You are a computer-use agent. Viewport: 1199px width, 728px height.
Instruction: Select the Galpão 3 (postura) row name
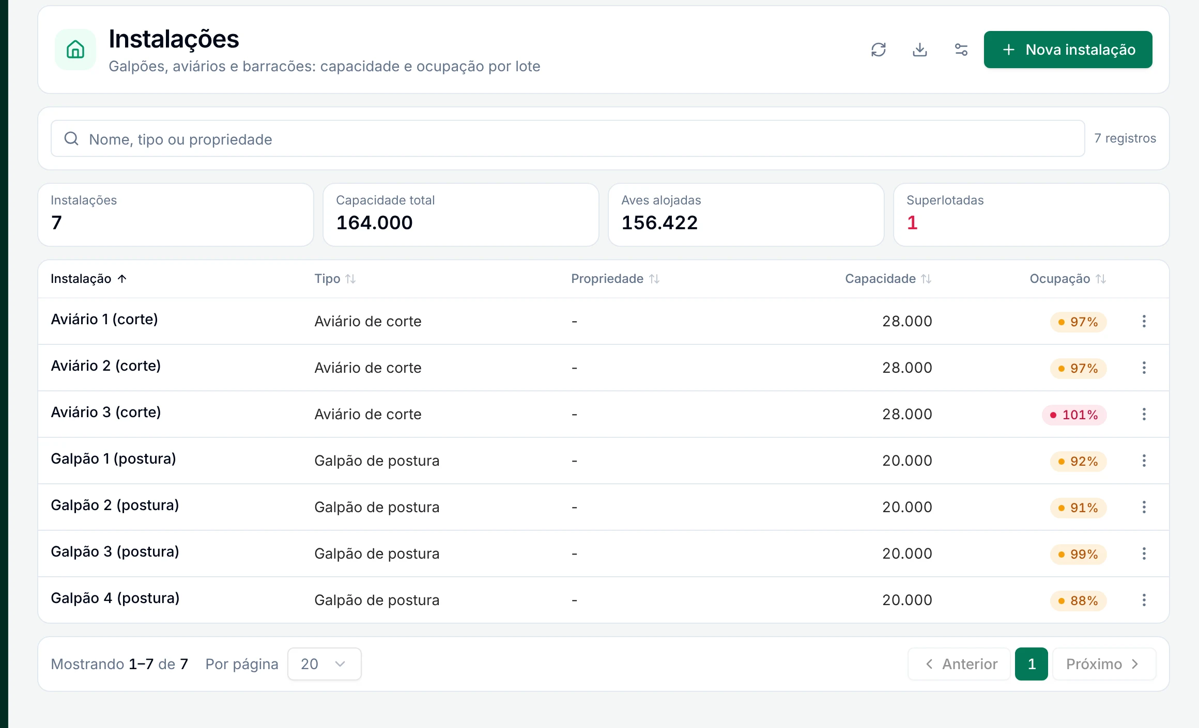(115, 551)
